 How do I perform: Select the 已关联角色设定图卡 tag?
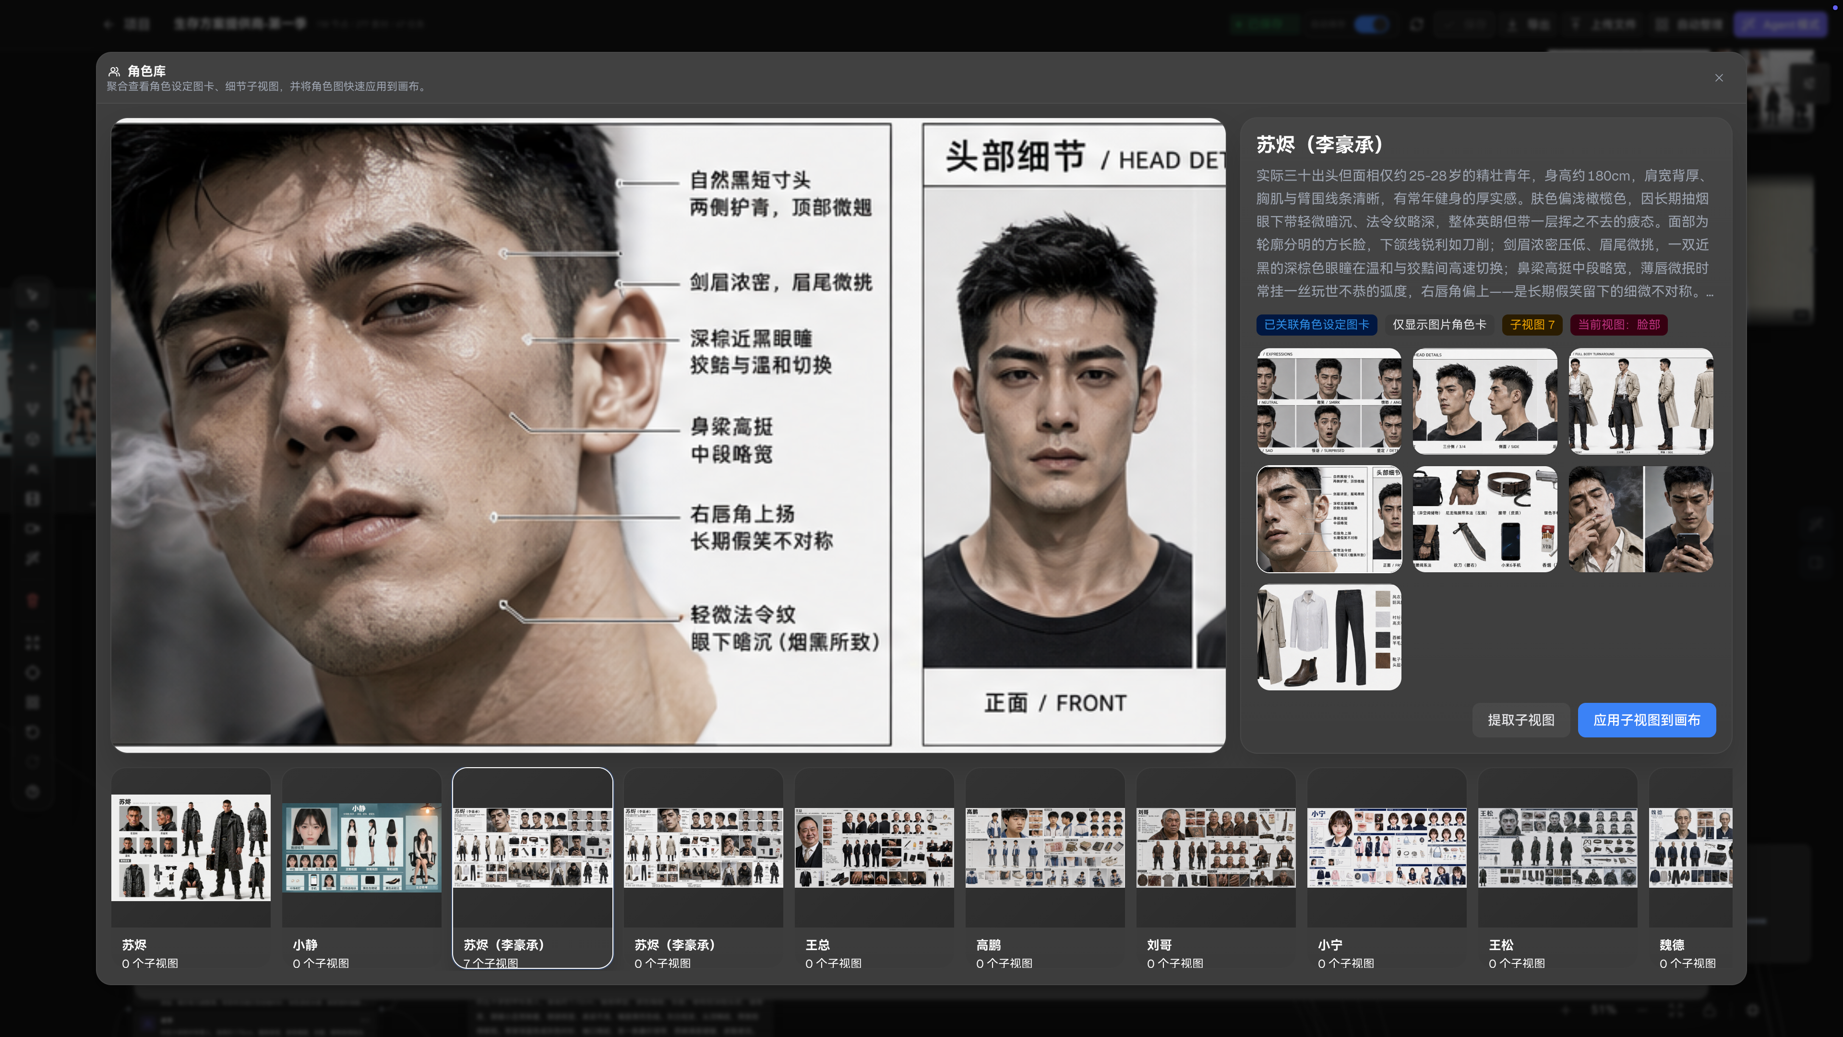pos(1316,324)
